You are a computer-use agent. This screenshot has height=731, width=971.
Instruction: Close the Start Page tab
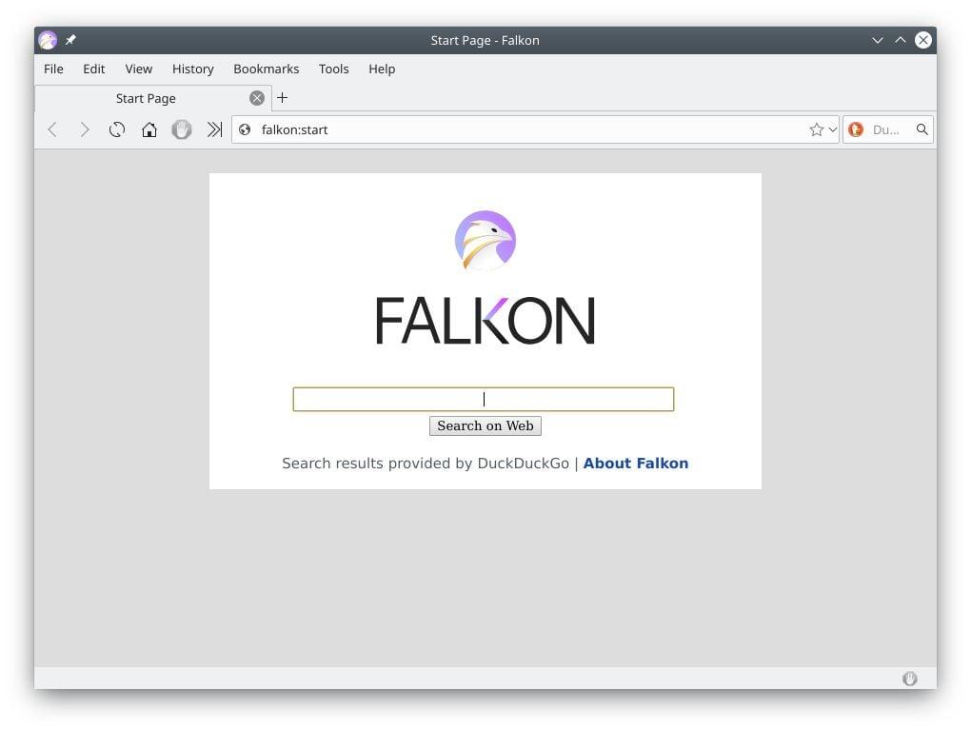point(257,98)
